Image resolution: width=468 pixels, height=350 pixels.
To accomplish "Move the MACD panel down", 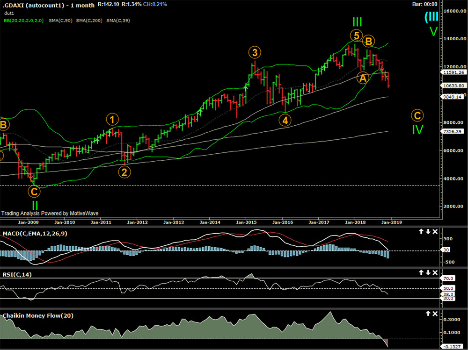I will [x=428, y=232].
